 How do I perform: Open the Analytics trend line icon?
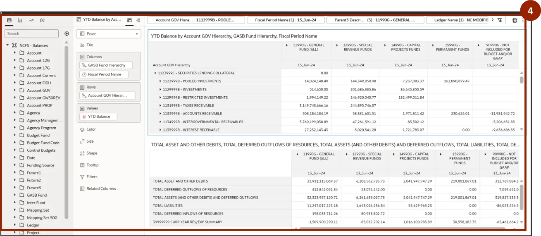[31, 20]
